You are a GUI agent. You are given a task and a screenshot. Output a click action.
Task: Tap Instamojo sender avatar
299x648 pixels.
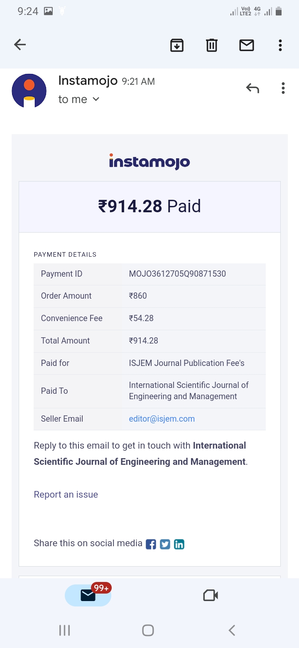(29, 91)
